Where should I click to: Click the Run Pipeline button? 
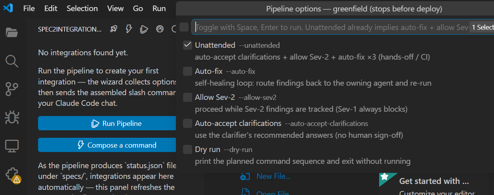coord(107,123)
